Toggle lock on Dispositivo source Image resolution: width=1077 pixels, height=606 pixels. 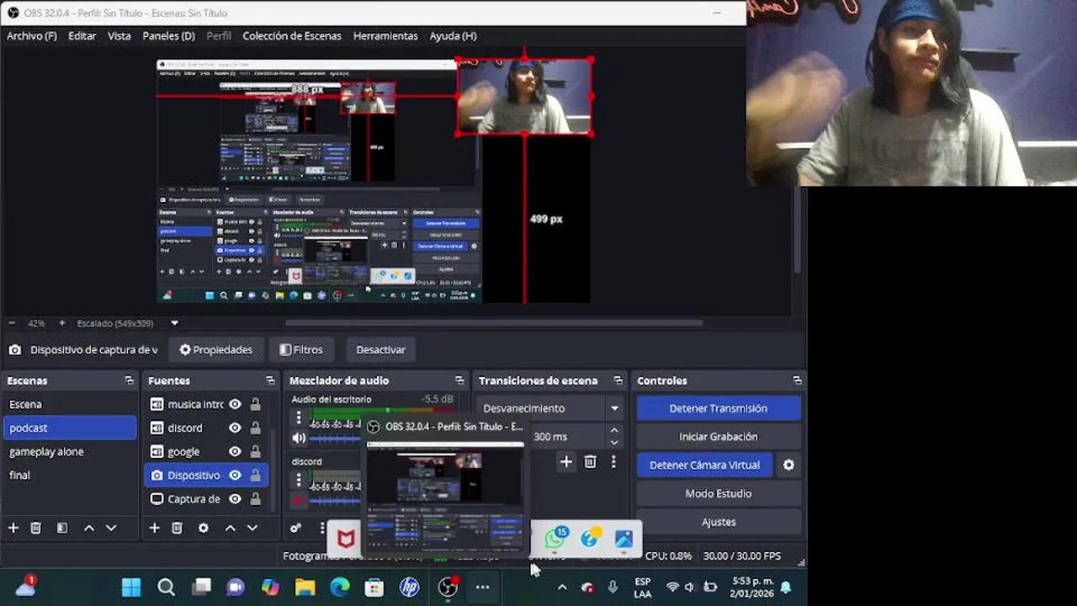[x=255, y=475]
